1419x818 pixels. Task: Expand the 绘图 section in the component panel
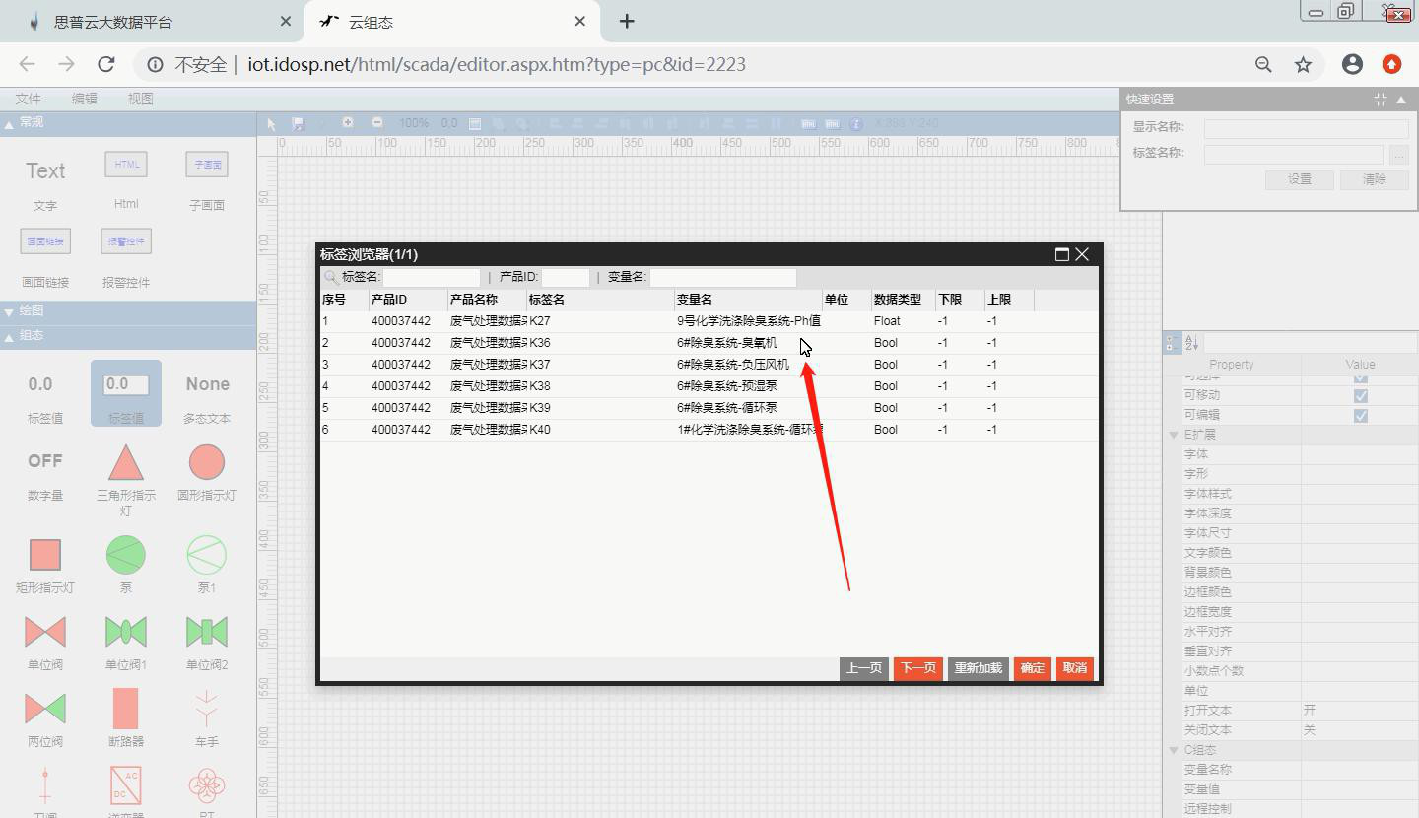point(10,311)
